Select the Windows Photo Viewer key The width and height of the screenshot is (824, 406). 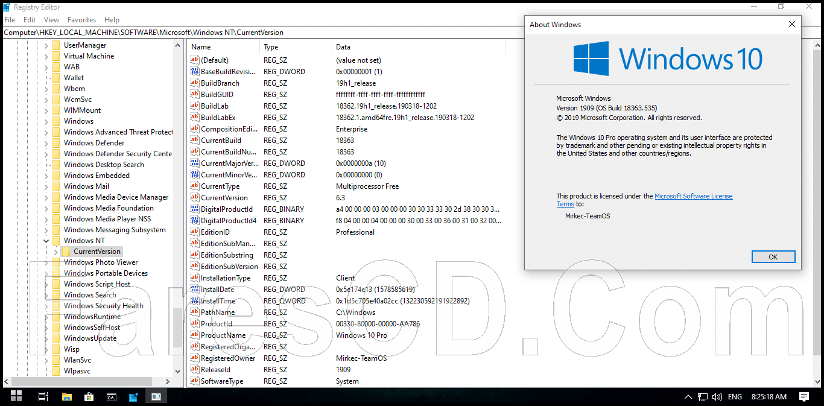pos(101,262)
